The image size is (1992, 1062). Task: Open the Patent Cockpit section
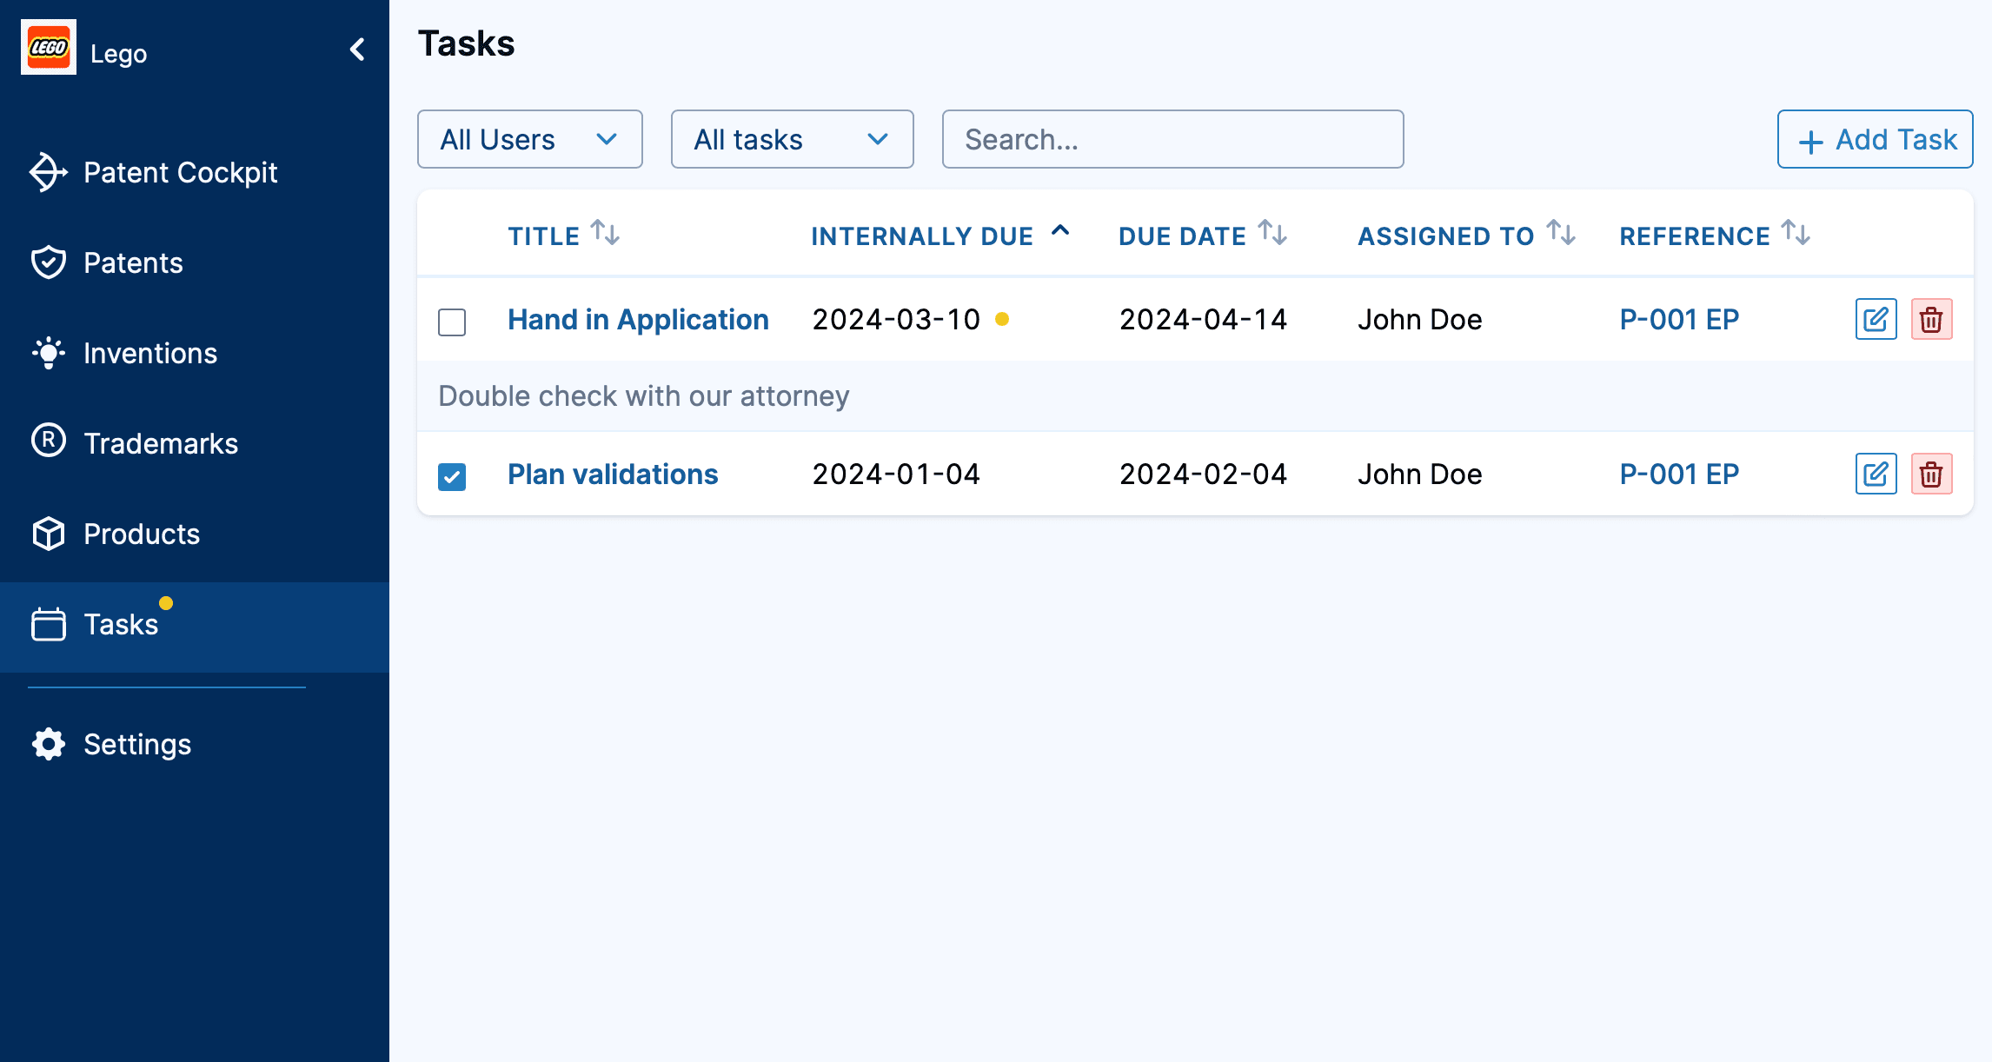(x=180, y=172)
